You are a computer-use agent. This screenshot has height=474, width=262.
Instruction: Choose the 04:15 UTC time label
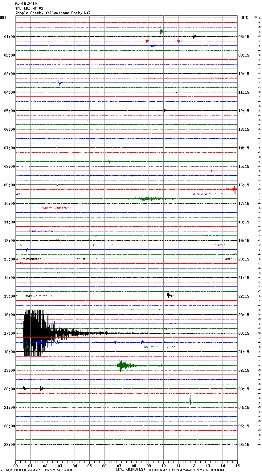[x=244, y=408]
